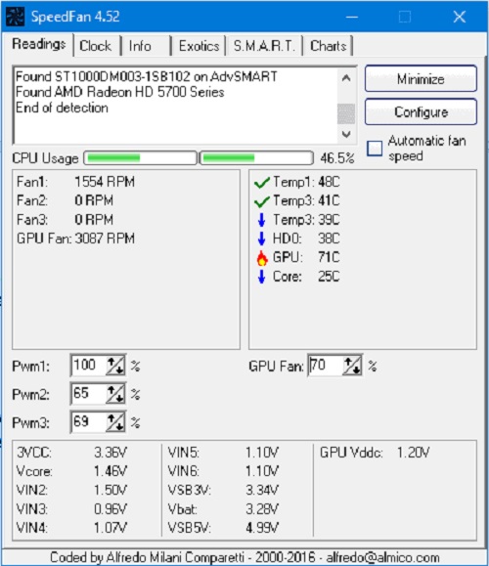
Task: Switch to the Exotics tab
Action: tap(199, 46)
